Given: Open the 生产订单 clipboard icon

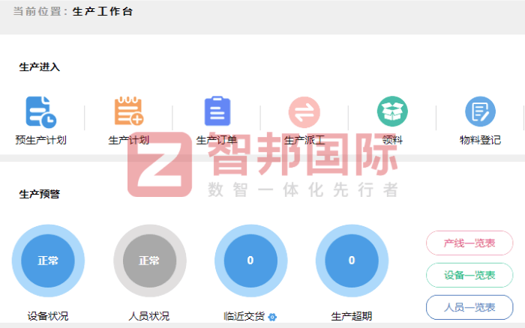Looking at the screenshot, I should [x=217, y=112].
